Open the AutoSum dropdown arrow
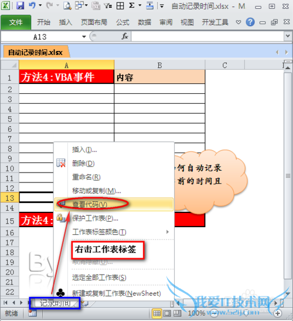This screenshot has width=293, height=321. click(140, 5)
